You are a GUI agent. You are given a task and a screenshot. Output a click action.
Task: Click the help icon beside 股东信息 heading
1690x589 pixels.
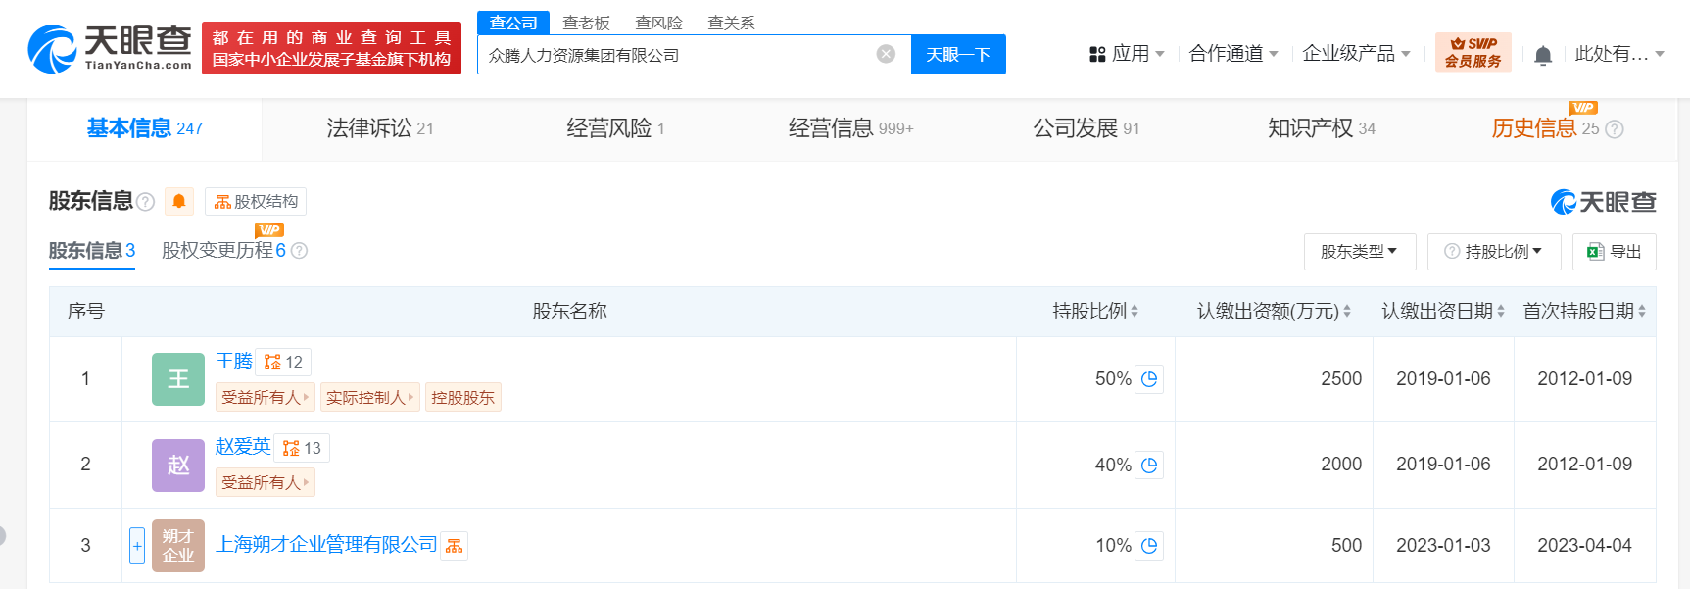tap(146, 202)
